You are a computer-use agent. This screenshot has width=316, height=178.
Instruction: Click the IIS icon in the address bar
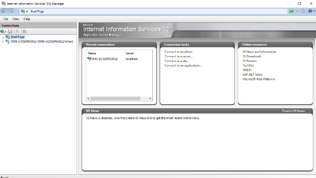22,11
